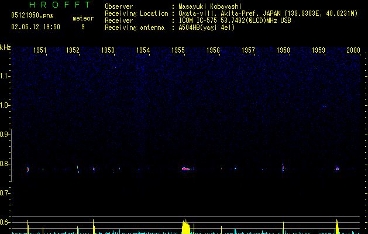Click the ICOM IC-575 receiver text
Screen dimensions: 368x234
235,20
